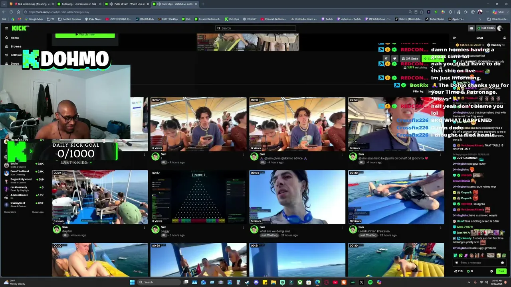Play the 'Lassikuhiman Kreikassa' clip thumbnail

coord(396,197)
